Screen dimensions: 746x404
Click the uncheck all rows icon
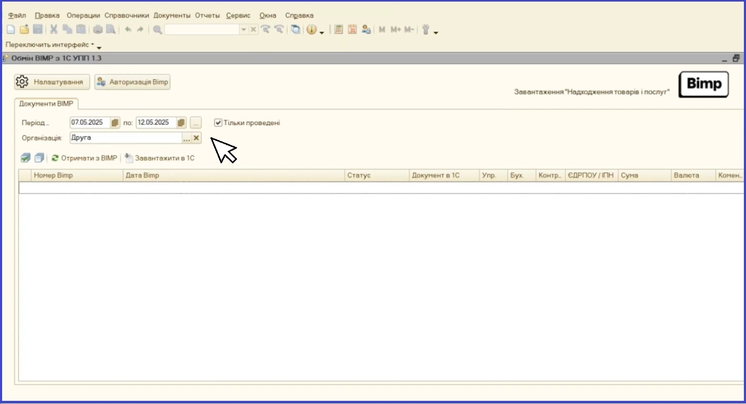tap(39, 158)
